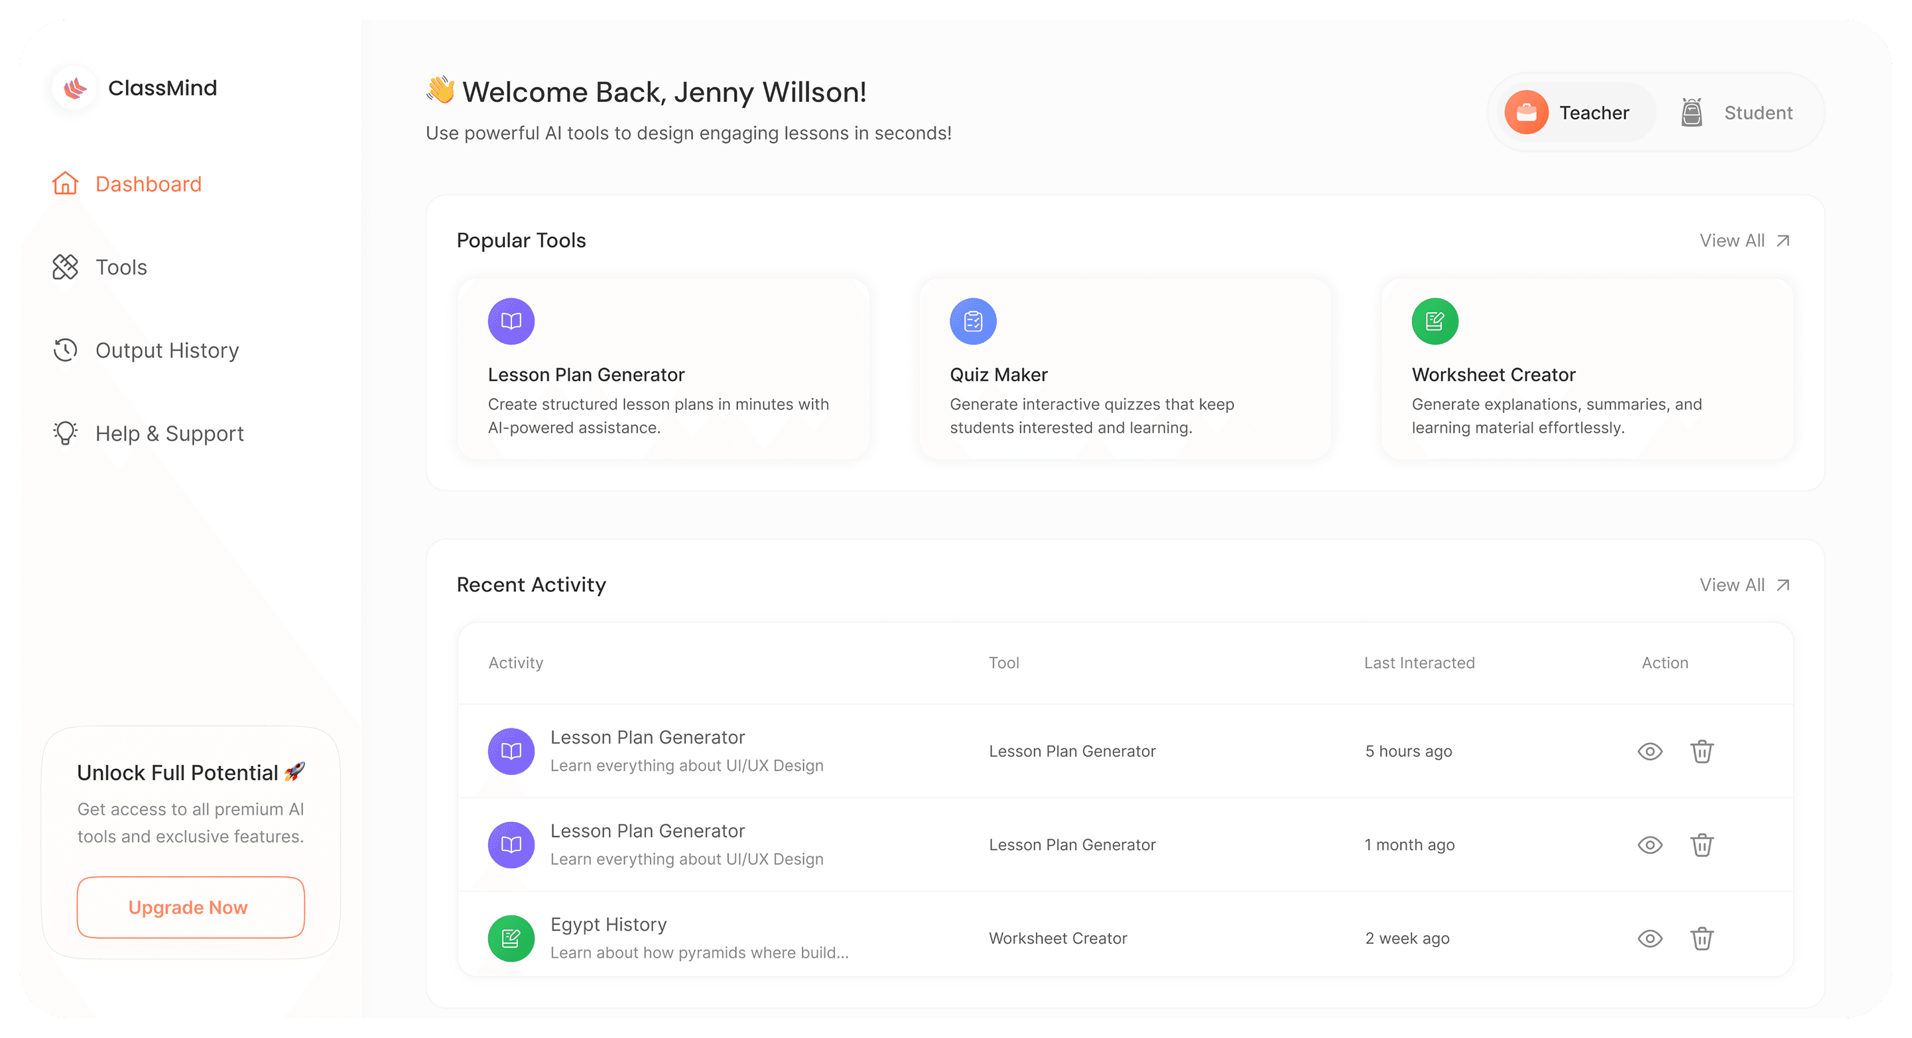Screen dimensions: 1912x1038
Task: View the 5-hours-ago Lesson Plan activity
Action: (1649, 751)
